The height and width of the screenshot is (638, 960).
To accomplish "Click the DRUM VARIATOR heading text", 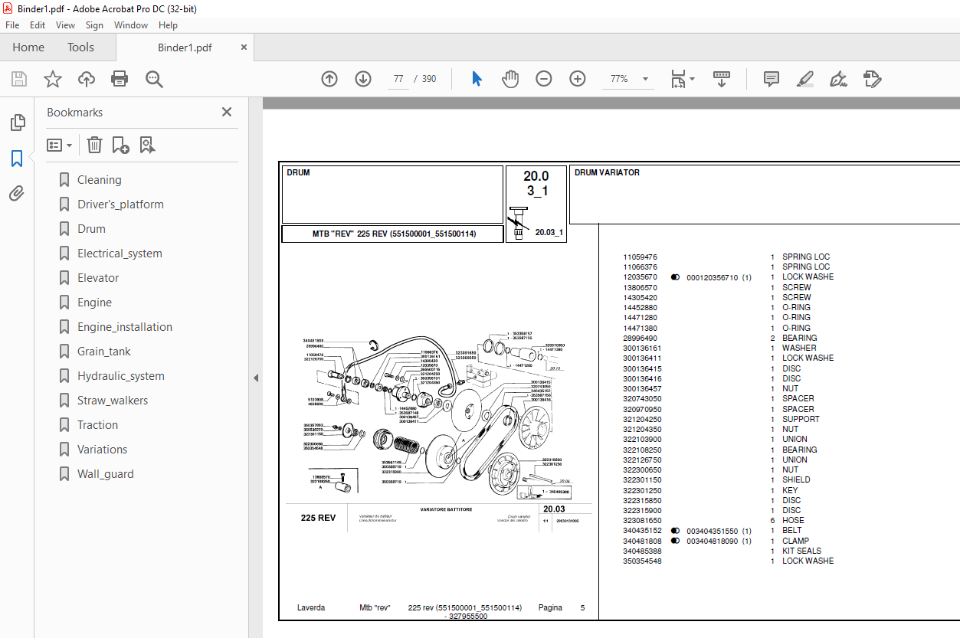I will click(607, 173).
